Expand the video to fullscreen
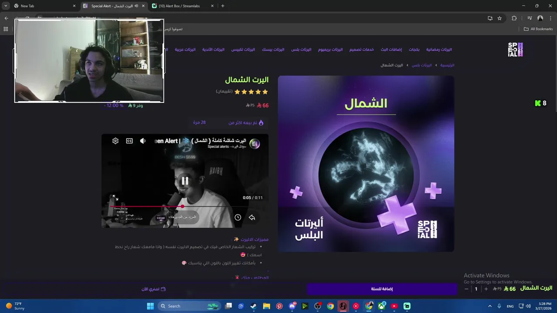 pyautogui.click(x=115, y=198)
